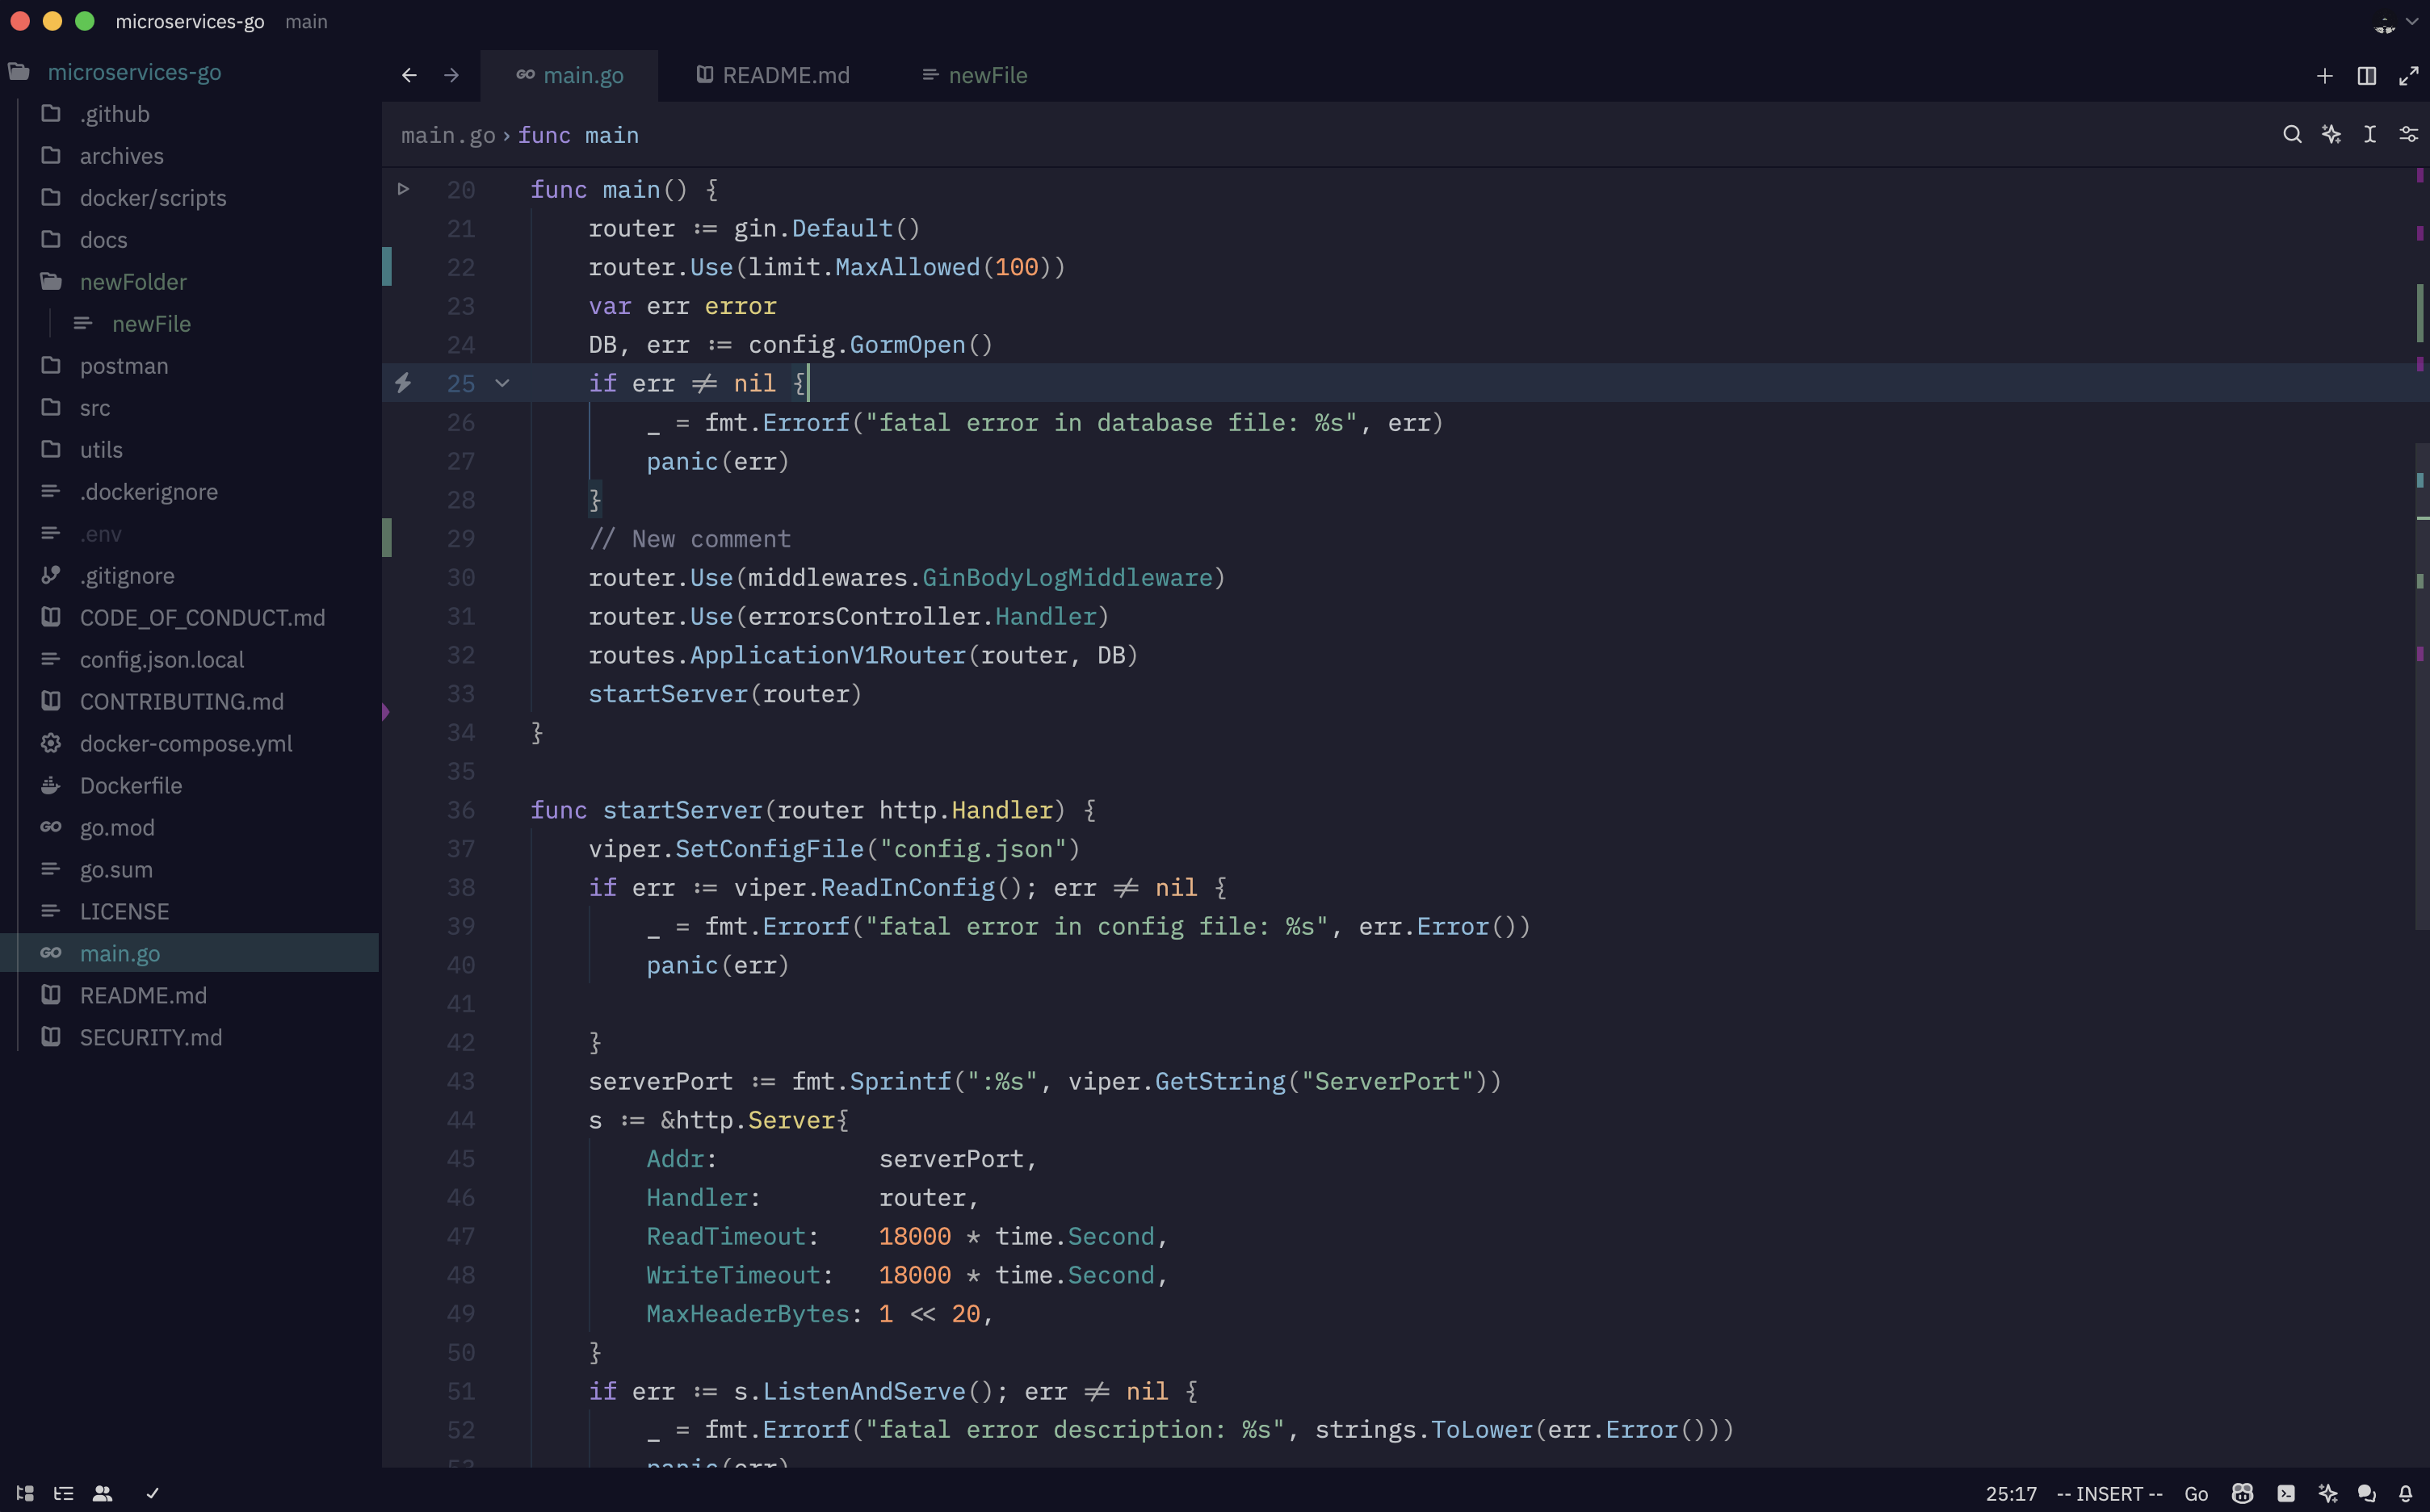
Task: Open the terminal panel from status bar
Action: 2286,1493
